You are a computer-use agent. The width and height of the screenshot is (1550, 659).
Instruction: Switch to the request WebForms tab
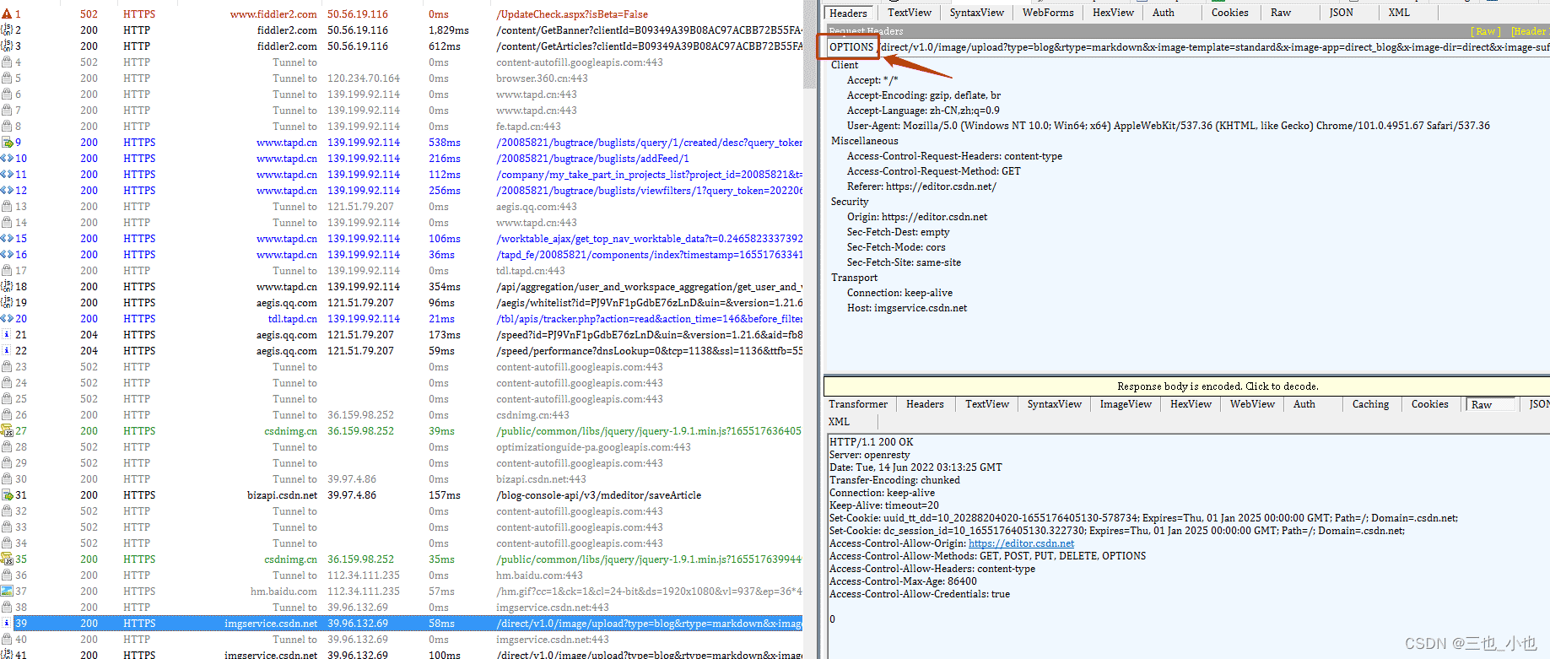click(x=1047, y=13)
